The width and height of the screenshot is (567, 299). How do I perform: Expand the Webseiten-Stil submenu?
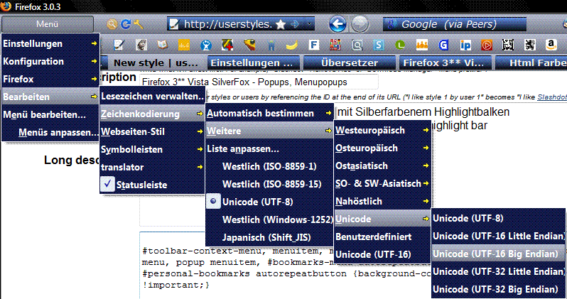152,131
